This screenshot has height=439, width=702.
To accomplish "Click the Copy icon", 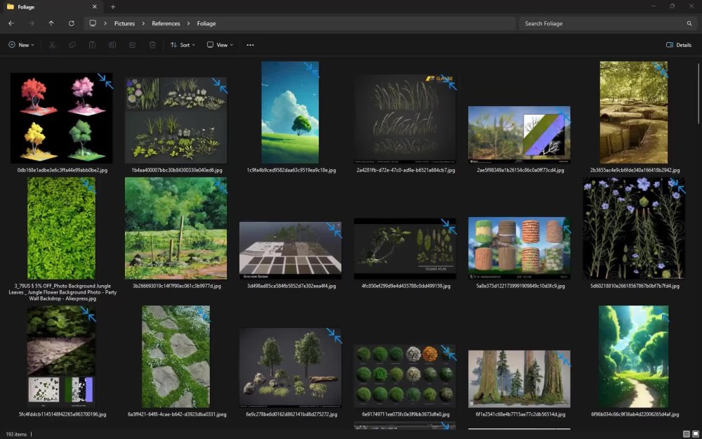I will pos(72,44).
